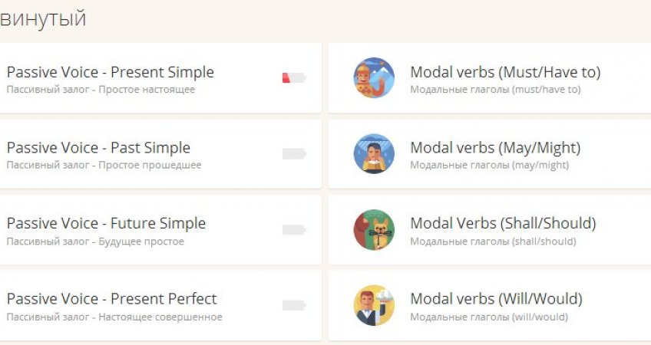Select the Modal verbs (May/Might) title
Viewport: 651px width, 345px height.
tap(495, 147)
